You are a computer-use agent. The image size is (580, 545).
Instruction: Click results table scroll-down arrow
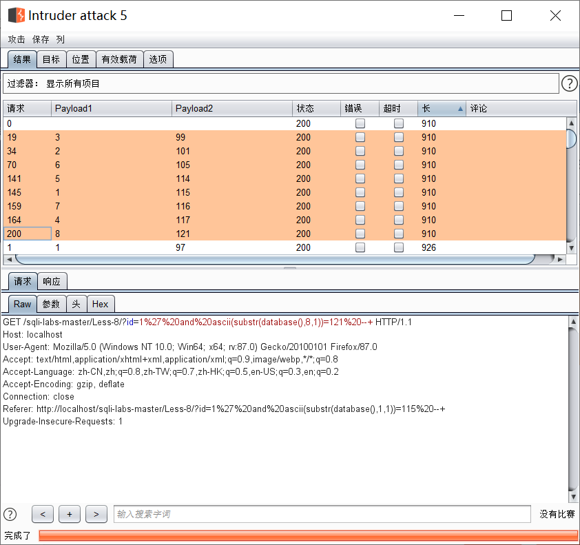click(x=571, y=248)
